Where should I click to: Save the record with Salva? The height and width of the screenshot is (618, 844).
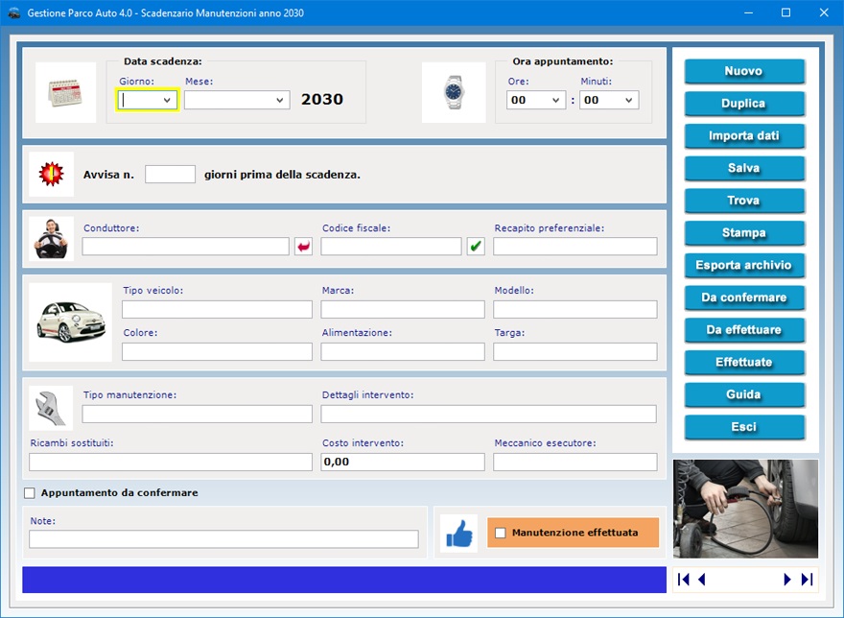pos(744,168)
